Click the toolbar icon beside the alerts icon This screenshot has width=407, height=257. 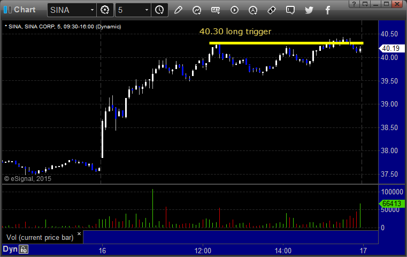click(272, 10)
